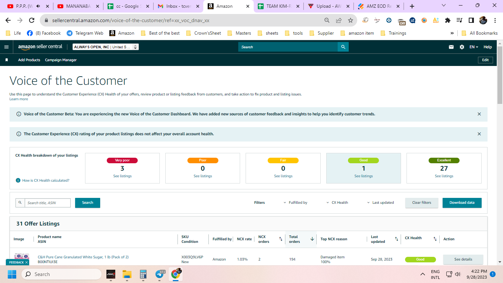
Task: Click the Help link in the header
Action: tap(488, 47)
